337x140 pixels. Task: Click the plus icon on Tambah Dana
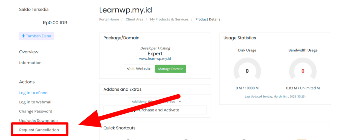tap(23, 36)
